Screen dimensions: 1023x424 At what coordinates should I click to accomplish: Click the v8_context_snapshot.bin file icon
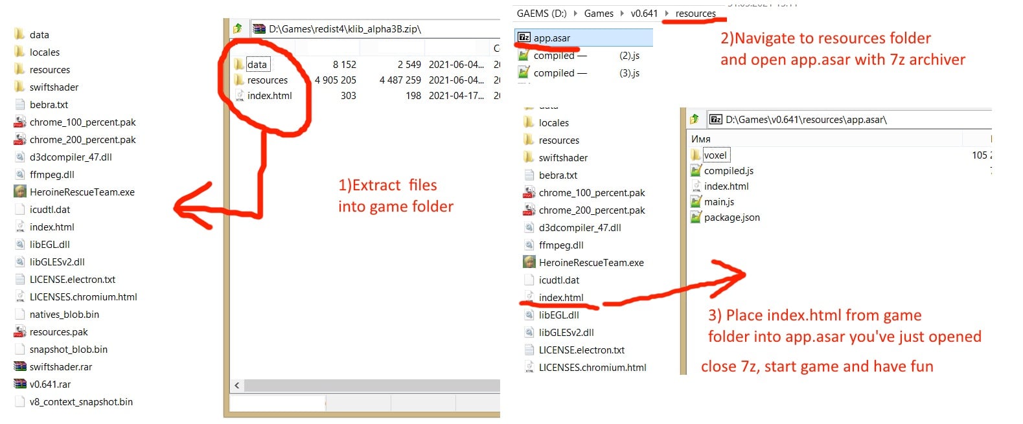coord(20,401)
